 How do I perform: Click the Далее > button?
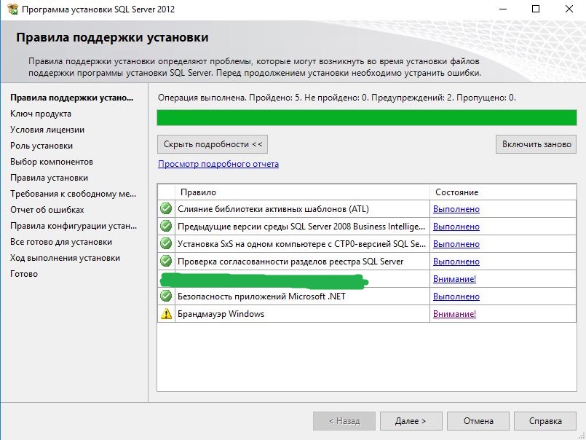[411, 421]
